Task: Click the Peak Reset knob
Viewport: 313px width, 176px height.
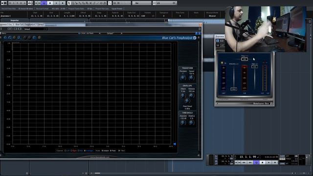Action: pyautogui.click(x=187, y=101)
